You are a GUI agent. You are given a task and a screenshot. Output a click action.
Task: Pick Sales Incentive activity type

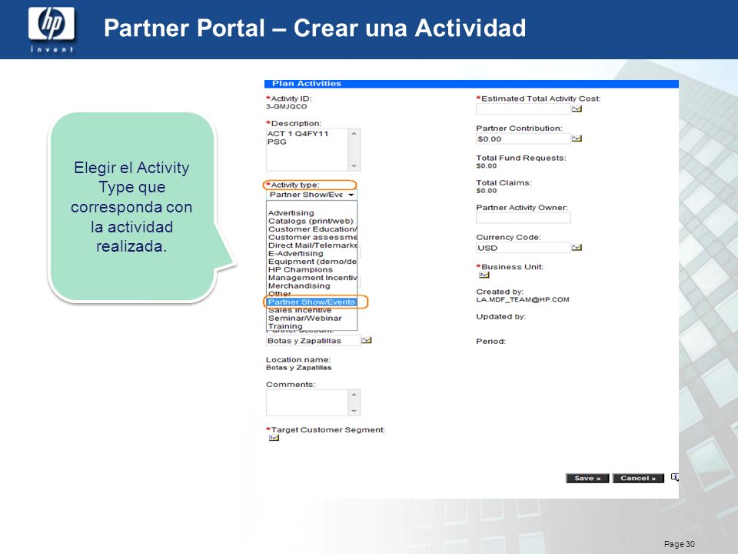point(300,310)
